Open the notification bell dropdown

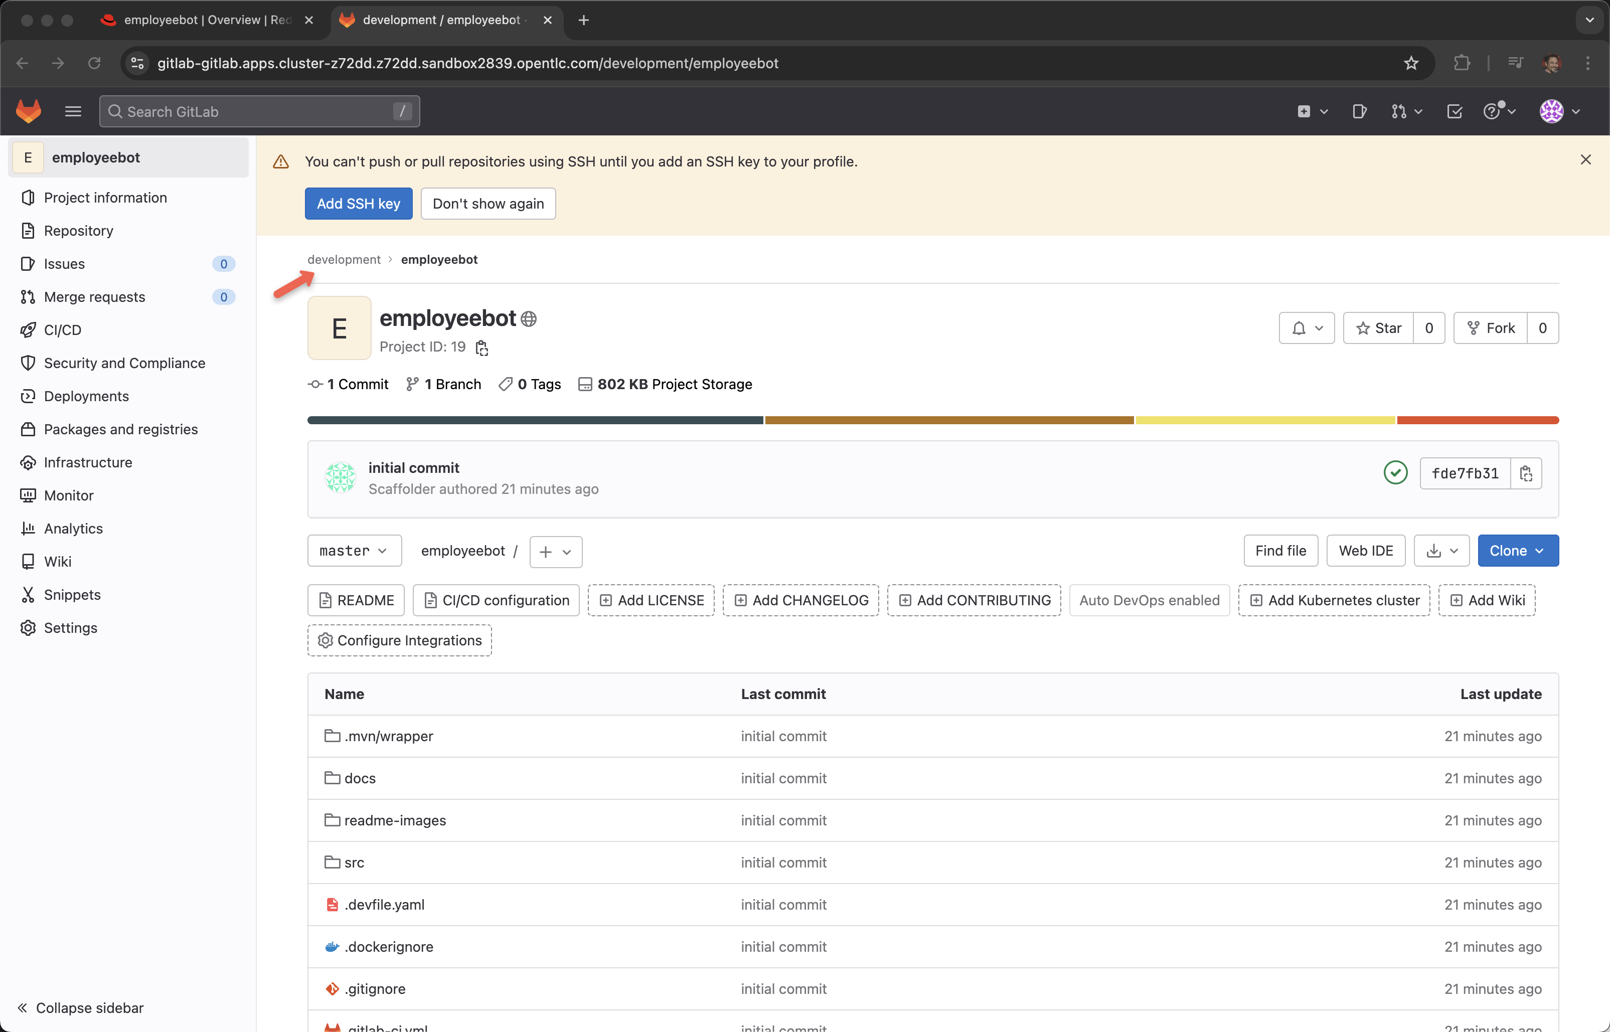click(1307, 327)
